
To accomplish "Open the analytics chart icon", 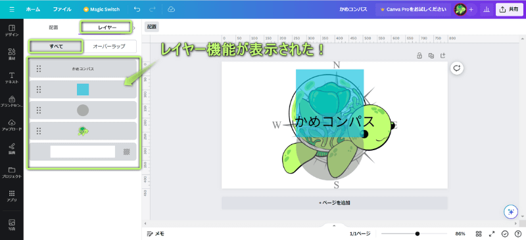I will pos(486,9).
